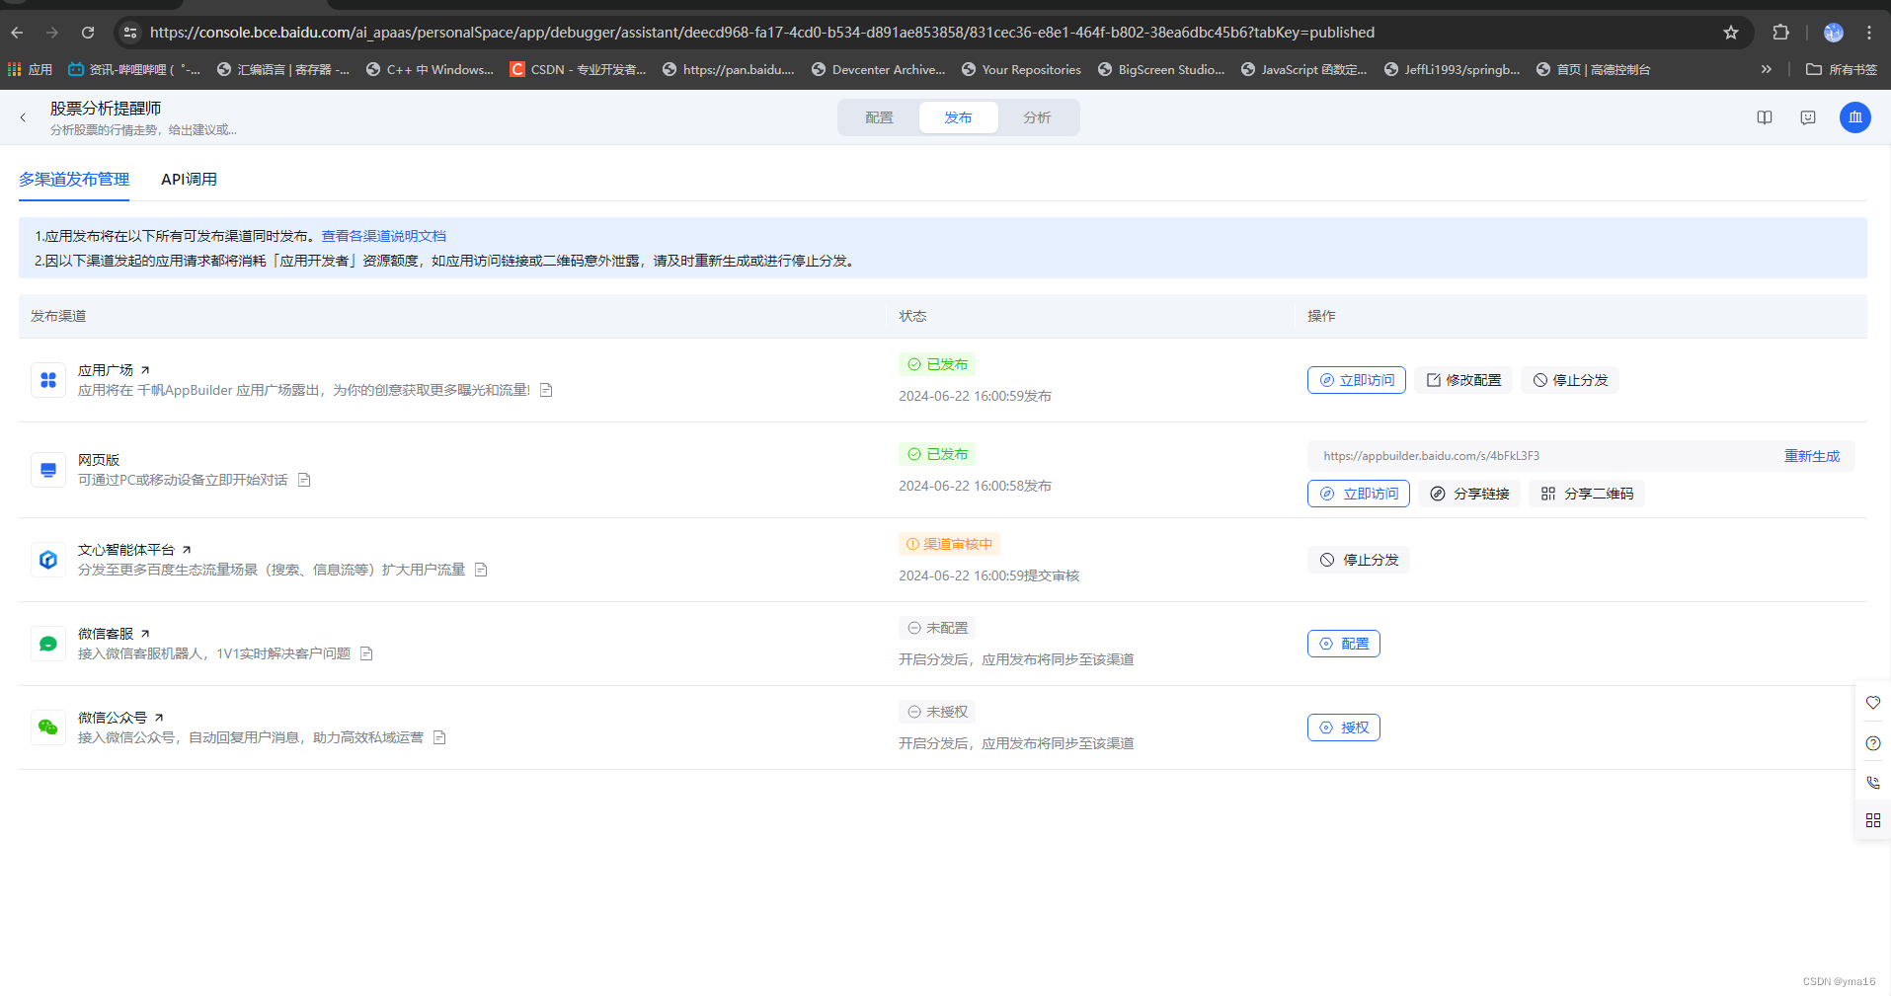
Task: Click the 文心智能体平台 channel icon
Action: click(x=48, y=560)
